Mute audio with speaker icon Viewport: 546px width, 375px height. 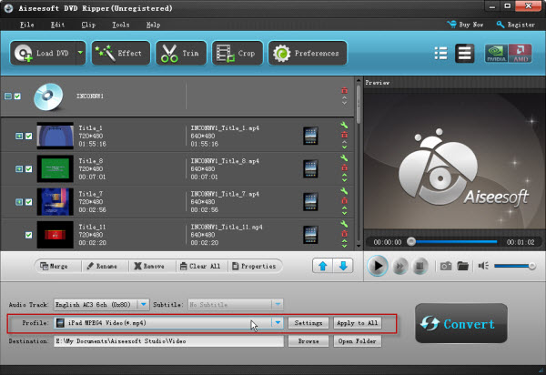coord(483,266)
